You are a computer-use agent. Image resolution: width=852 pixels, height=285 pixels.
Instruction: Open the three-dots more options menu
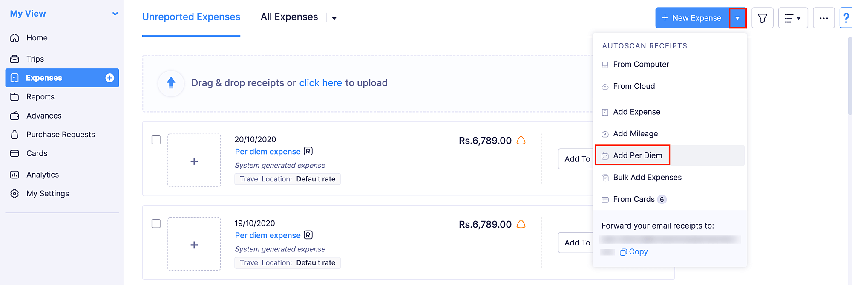click(823, 18)
